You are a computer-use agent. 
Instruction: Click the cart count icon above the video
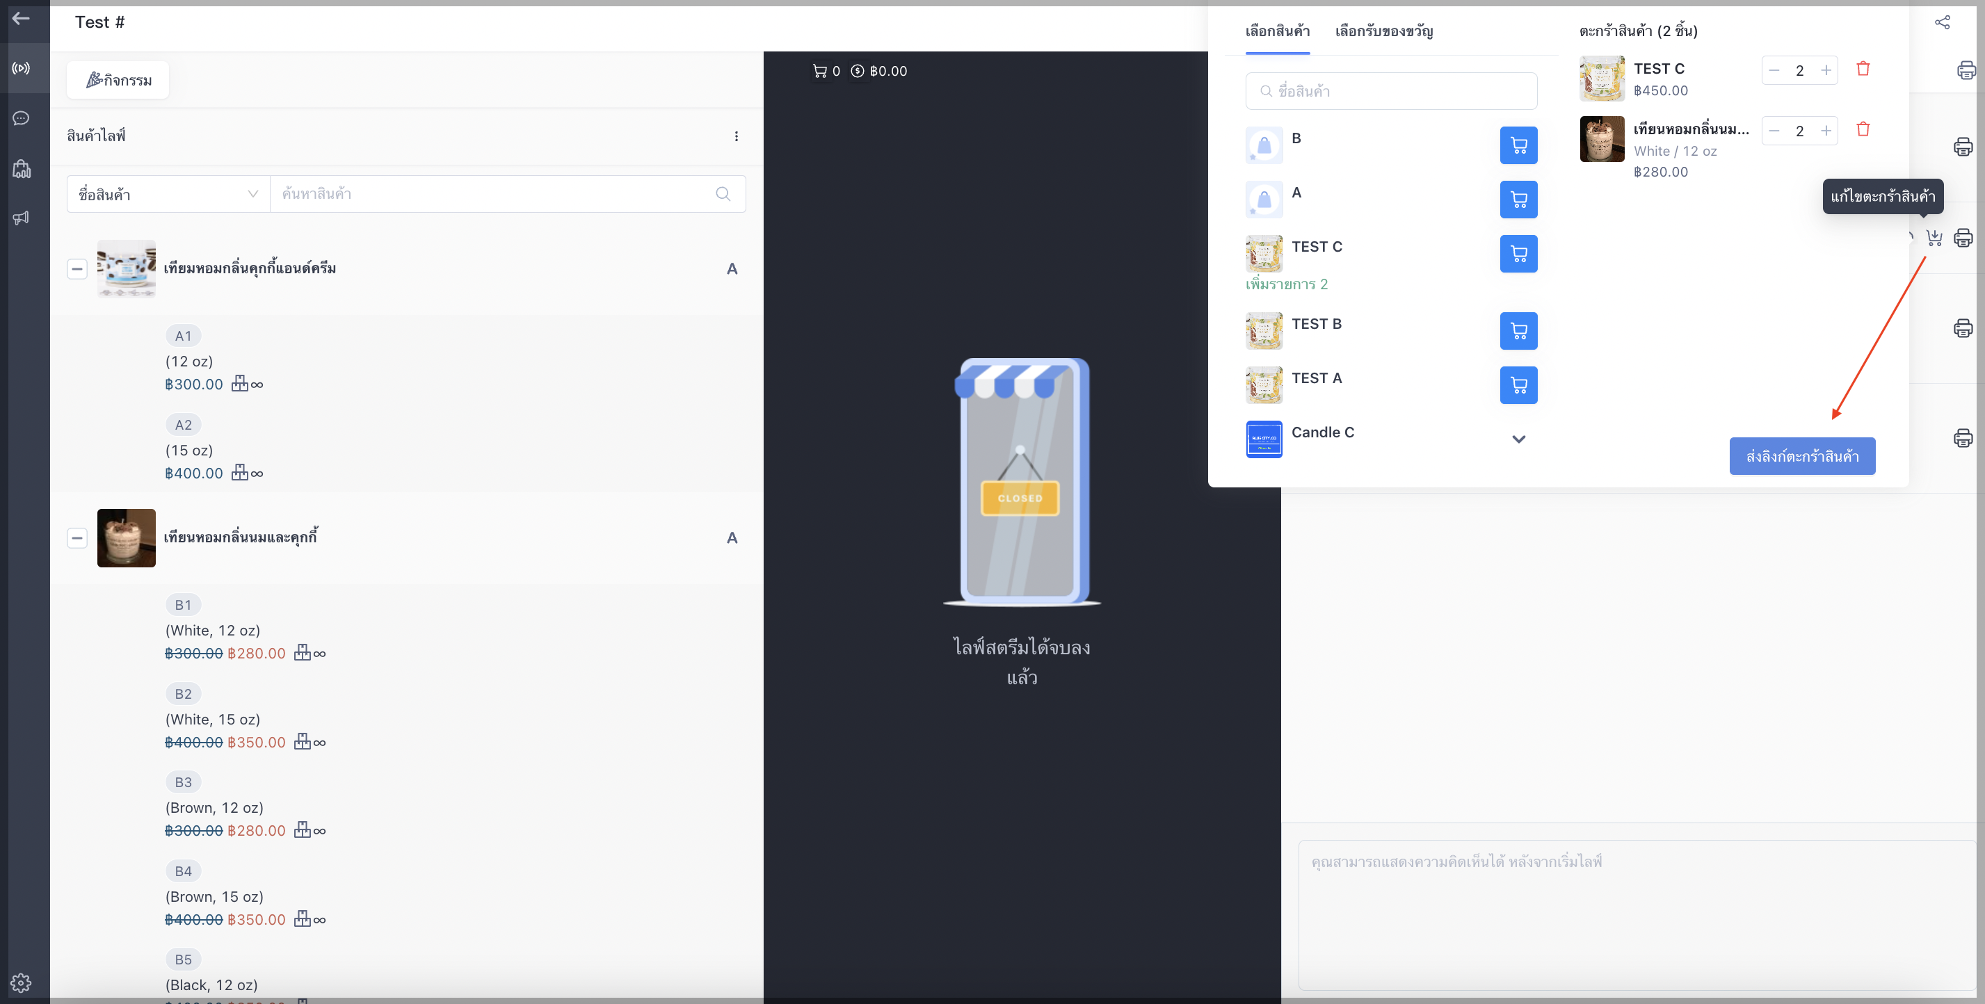pos(819,71)
